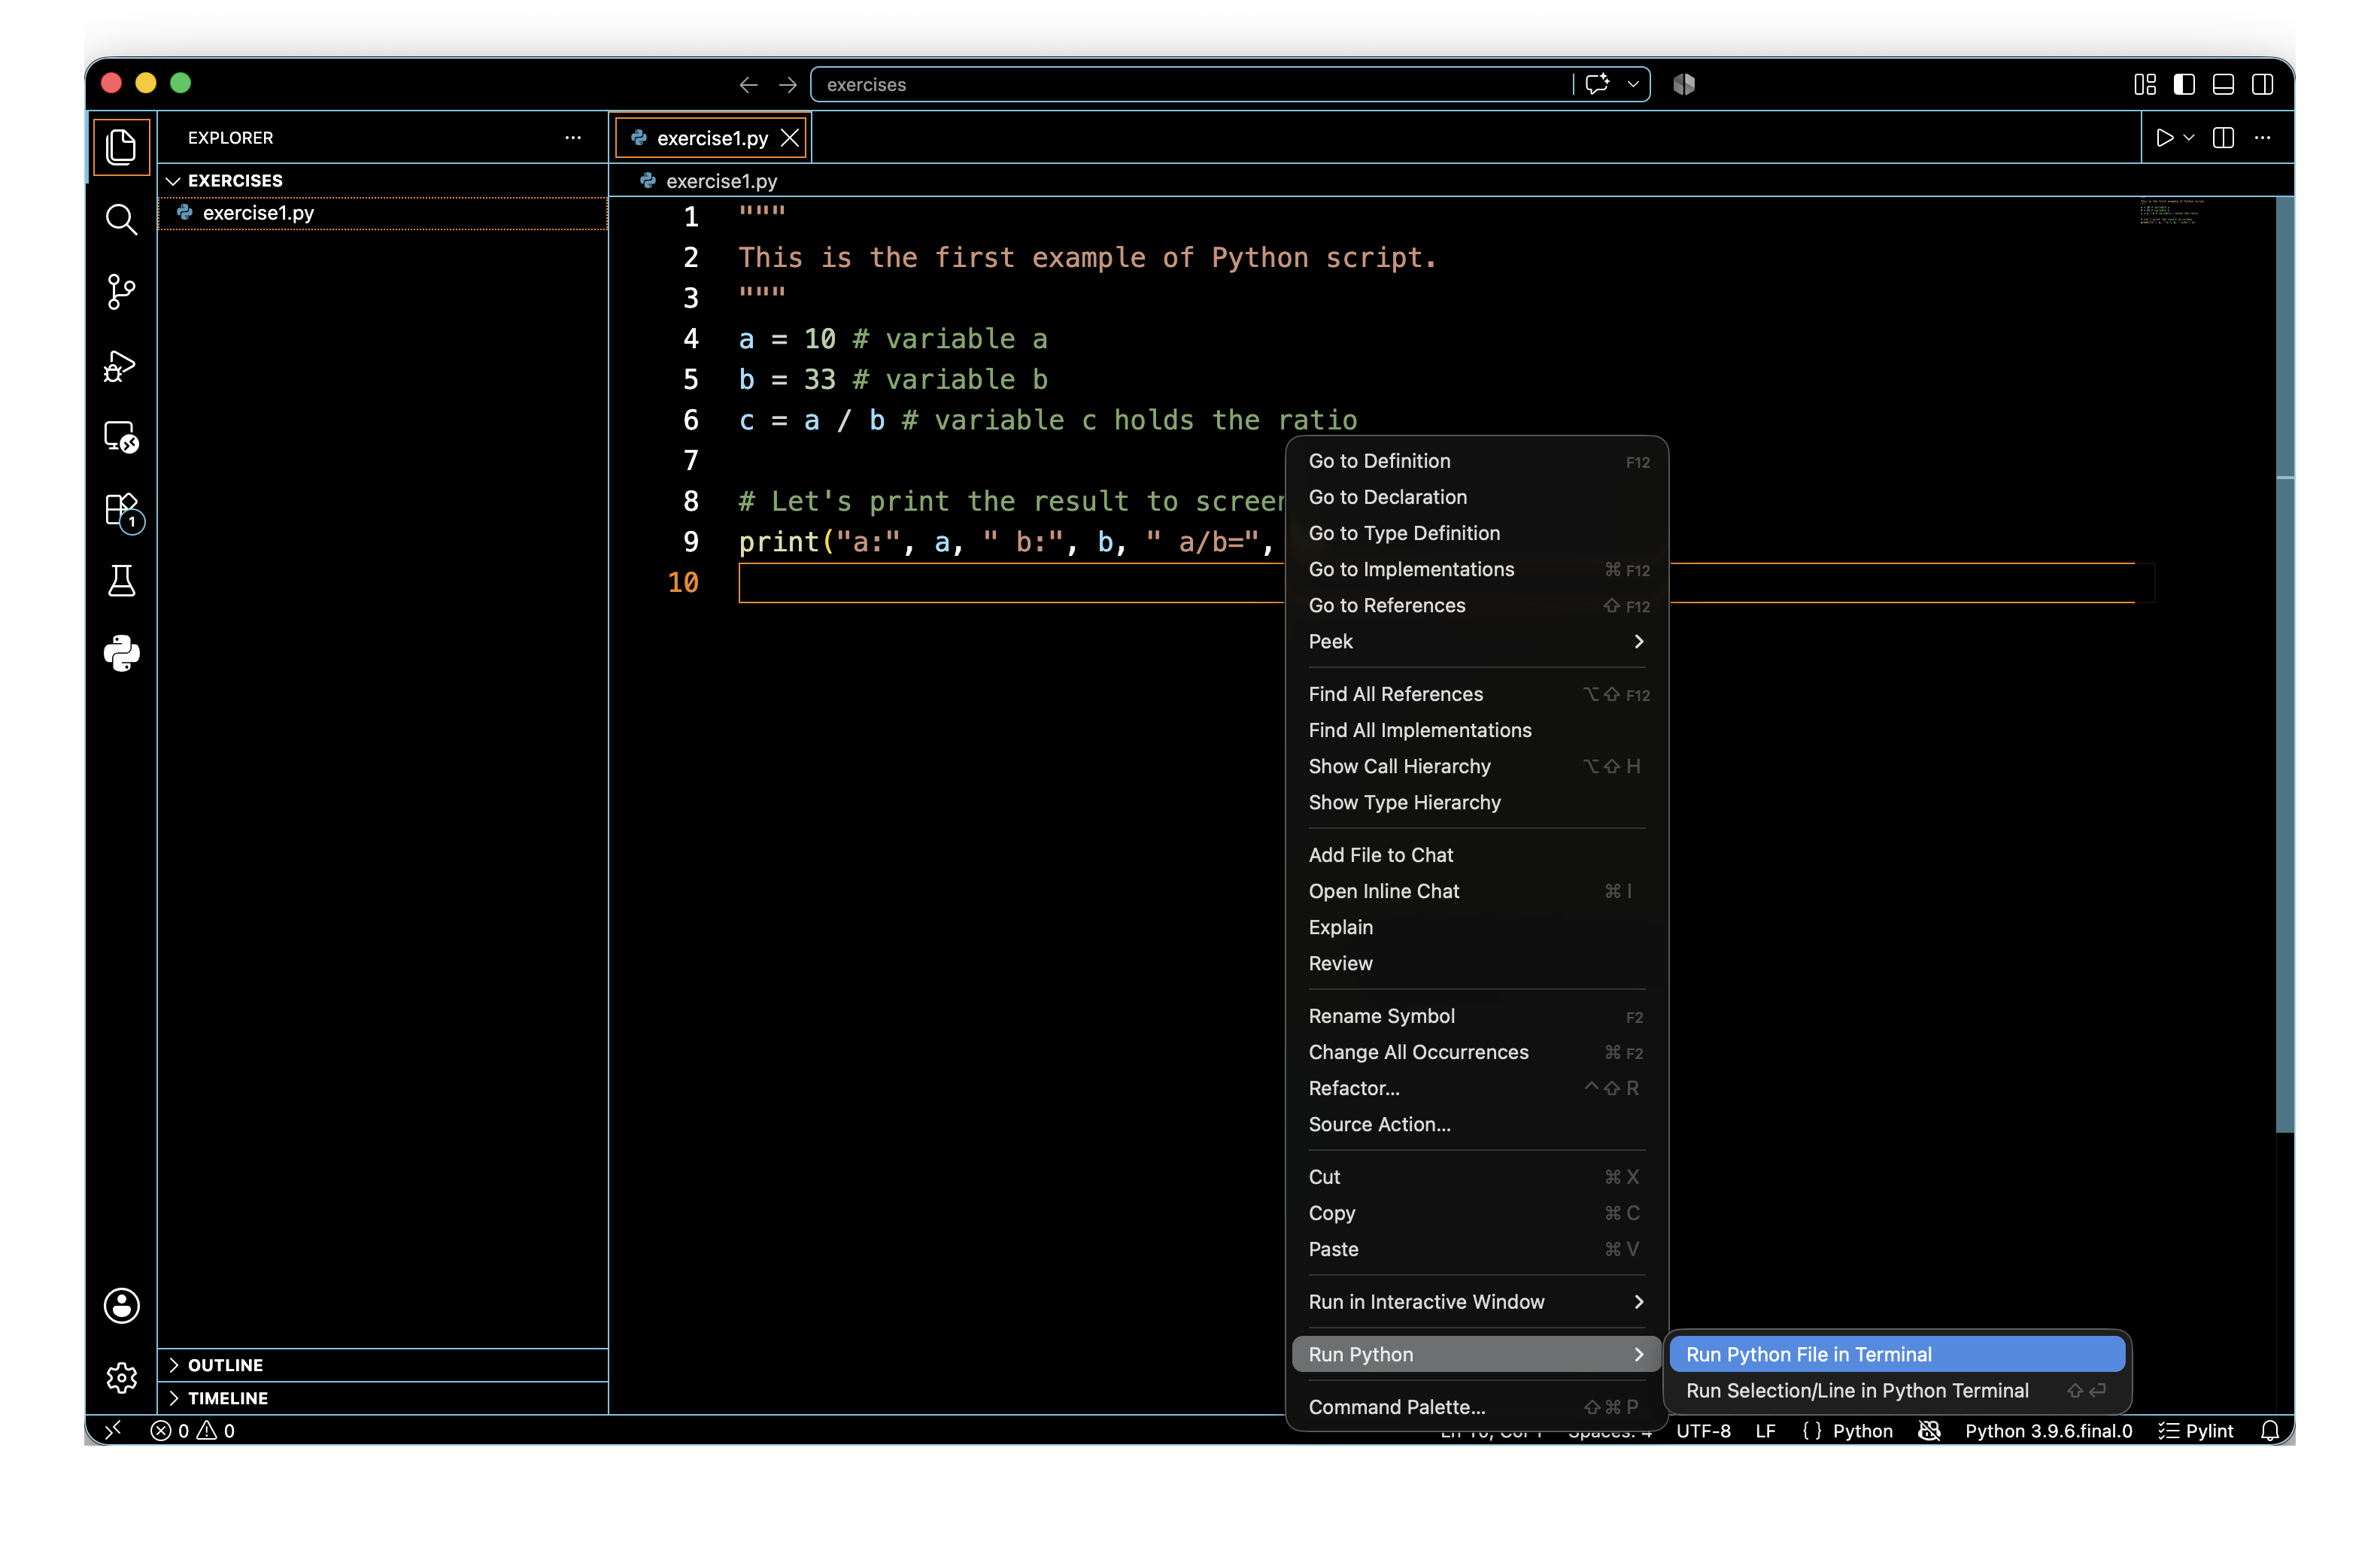Click Python 3.9.6.final.0 interpreter selector
Viewport: 2380px width, 1557px height.
pos(2049,1431)
